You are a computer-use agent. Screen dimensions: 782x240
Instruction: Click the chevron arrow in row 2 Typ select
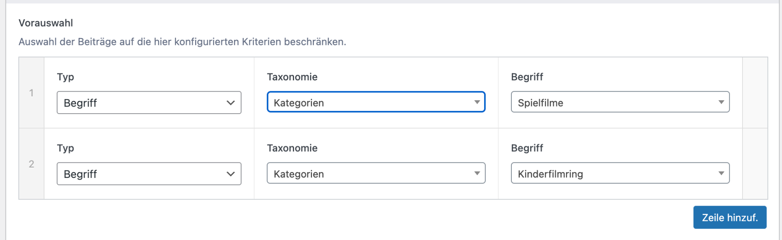pos(231,174)
